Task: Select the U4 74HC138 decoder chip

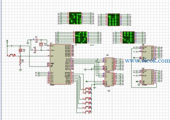Action: click(x=109, y=64)
